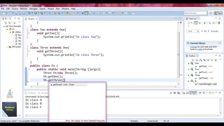The image size is (224, 126).
Task: Click the Save icon in main toolbar
Action: (x=16, y=13)
